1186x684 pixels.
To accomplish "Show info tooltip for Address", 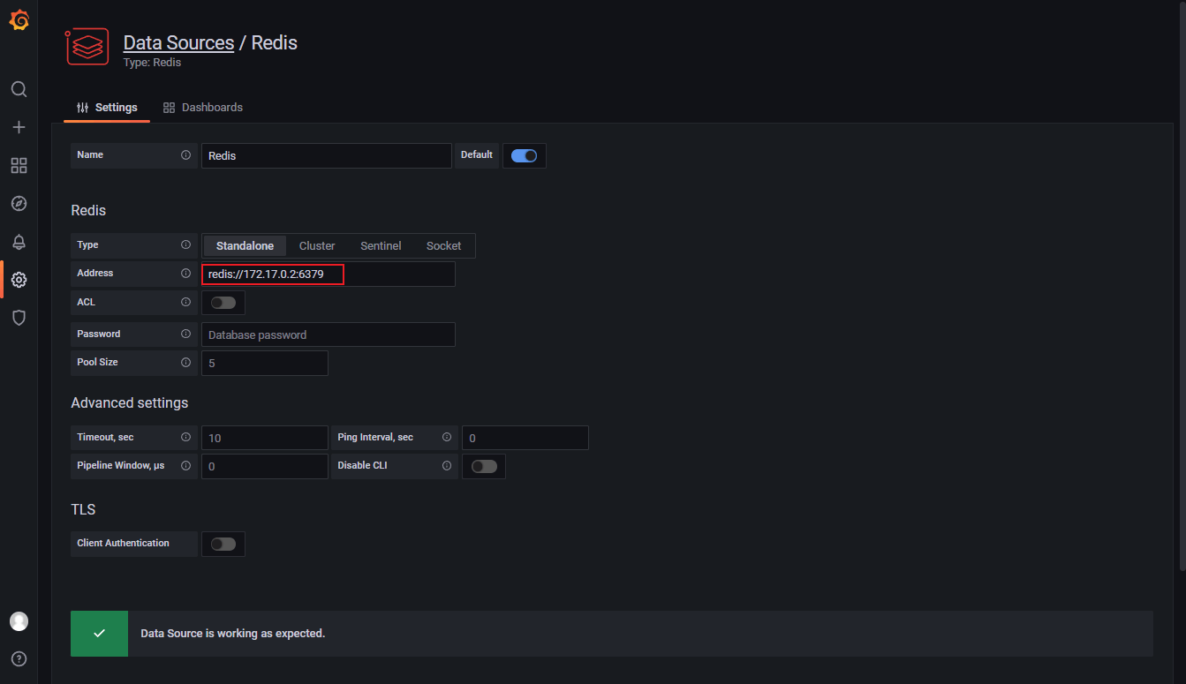I will tap(185, 273).
